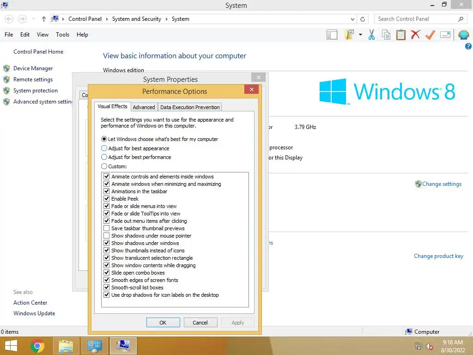Go to Control Panel Home

38,52
